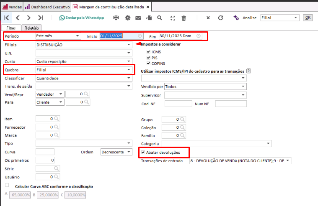The width and height of the screenshot is (318, 206).
Task: Expand the Periodo dropdown
Action: coord(78,36)
